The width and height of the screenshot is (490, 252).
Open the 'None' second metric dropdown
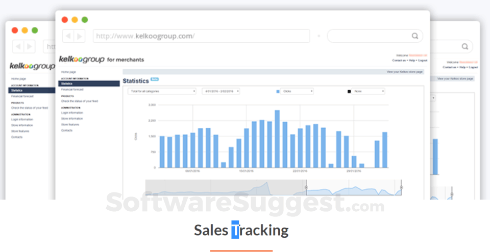click(x=368, y=91)
